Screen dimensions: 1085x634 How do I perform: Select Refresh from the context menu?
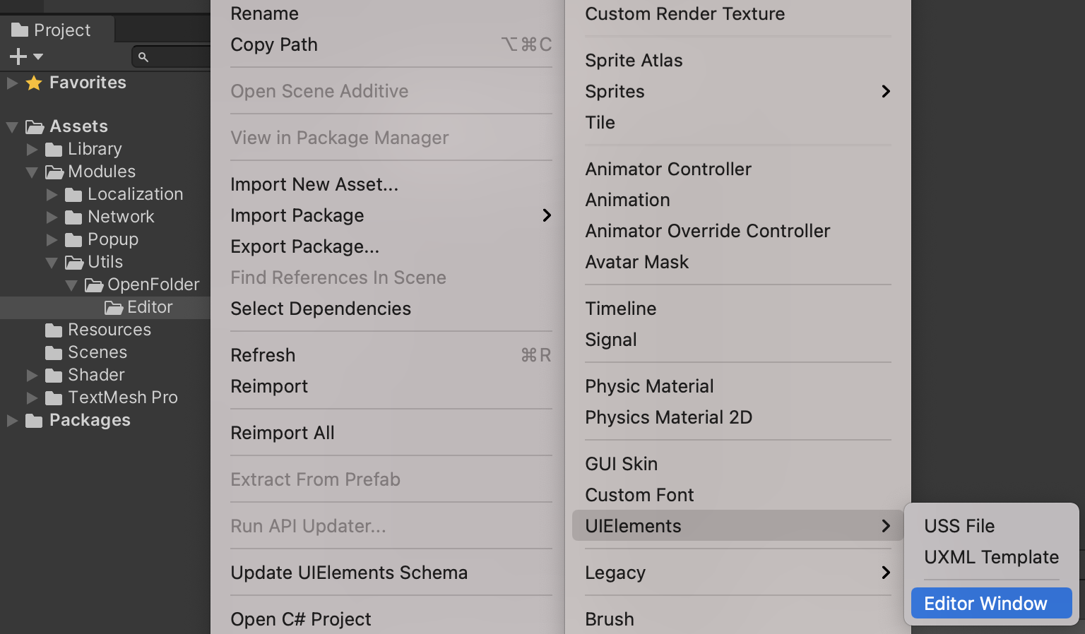click(263, 355)
